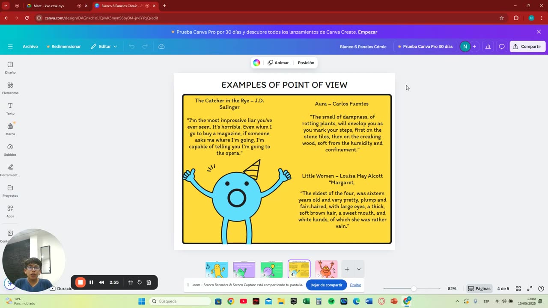The image size is (548, 308).
Task: Open the background color picker
Action: coord(256,63)
